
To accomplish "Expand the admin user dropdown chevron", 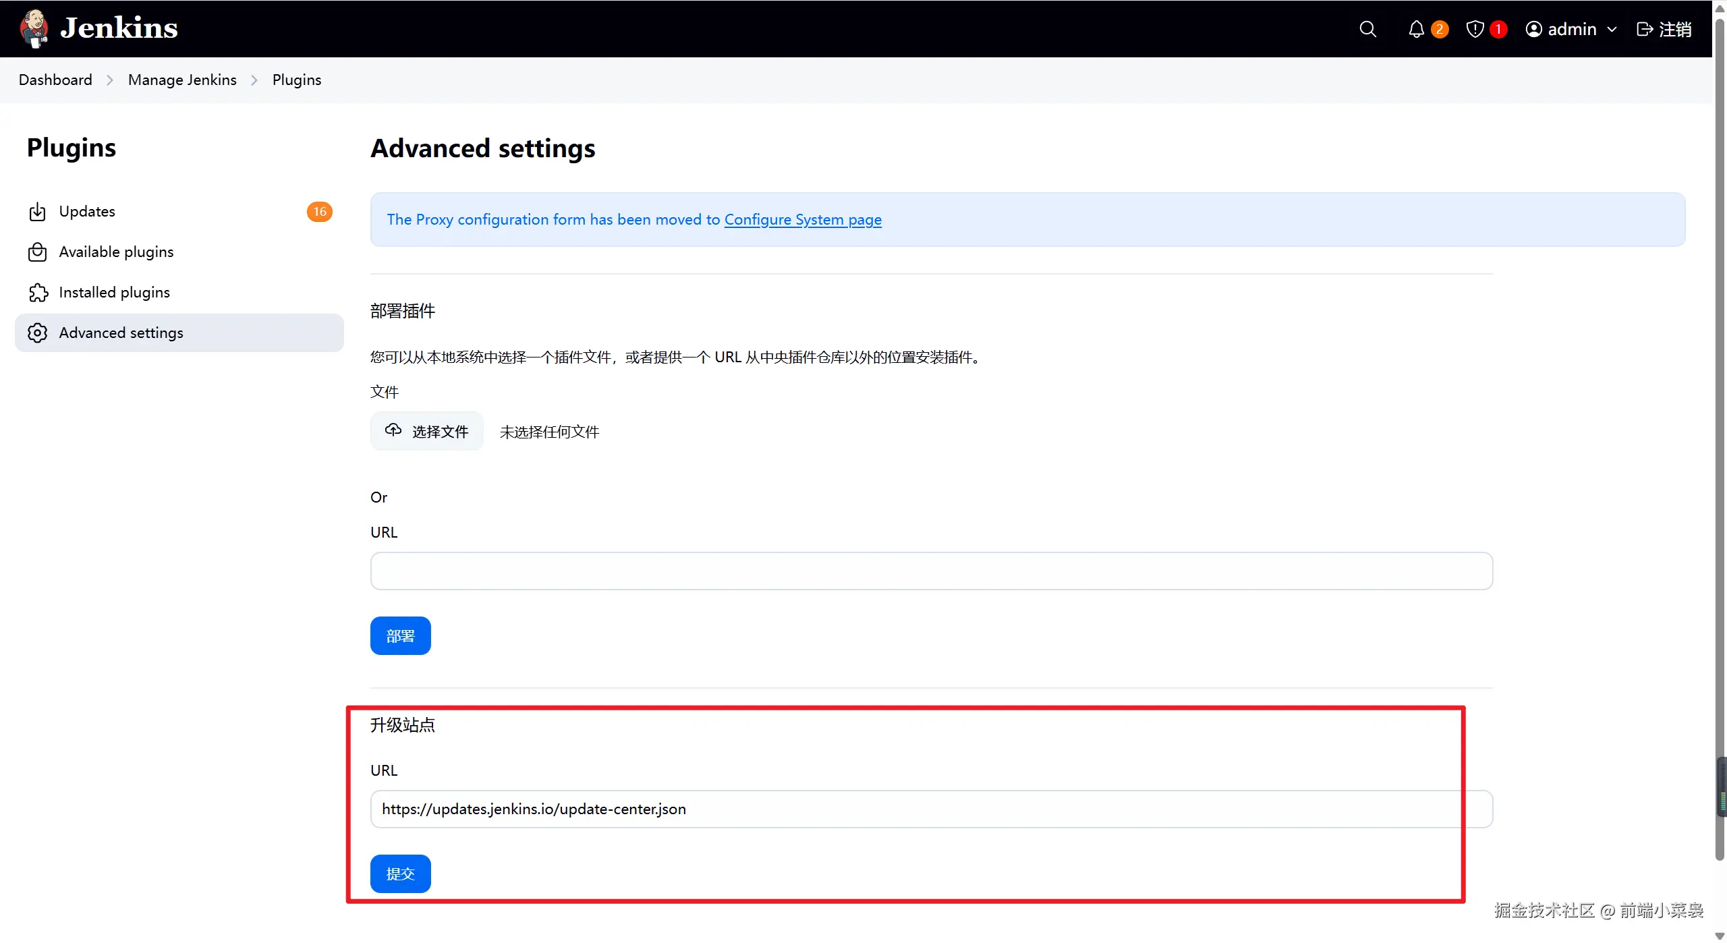I will [x=1612, y=30].
